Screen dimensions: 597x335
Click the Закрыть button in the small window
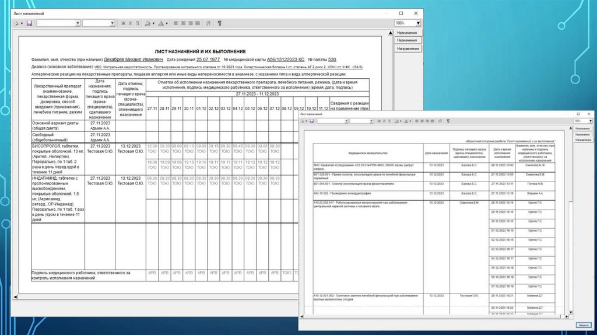[584, 325]
